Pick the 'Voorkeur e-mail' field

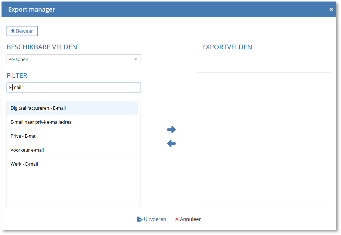[27, 150]
